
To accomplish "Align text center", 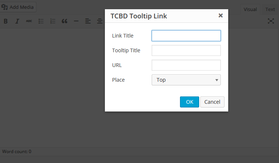I will pos(100,21).
